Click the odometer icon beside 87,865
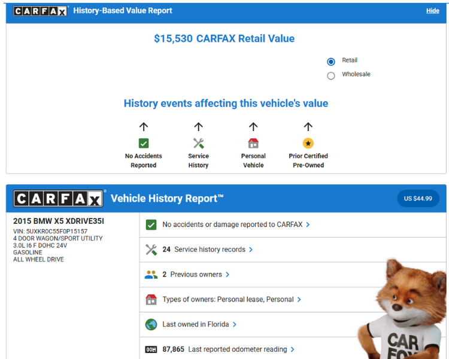Viewport: 449px width, 359px height. (151, 349)
